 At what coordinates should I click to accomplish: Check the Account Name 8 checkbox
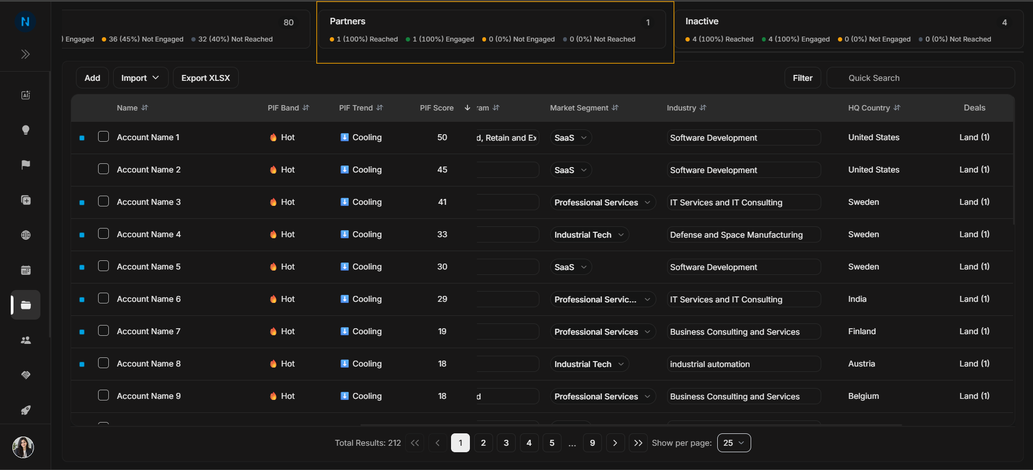[x=103, y=363]
